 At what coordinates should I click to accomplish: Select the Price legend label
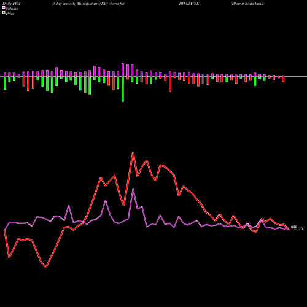click(x=10, y=14)
